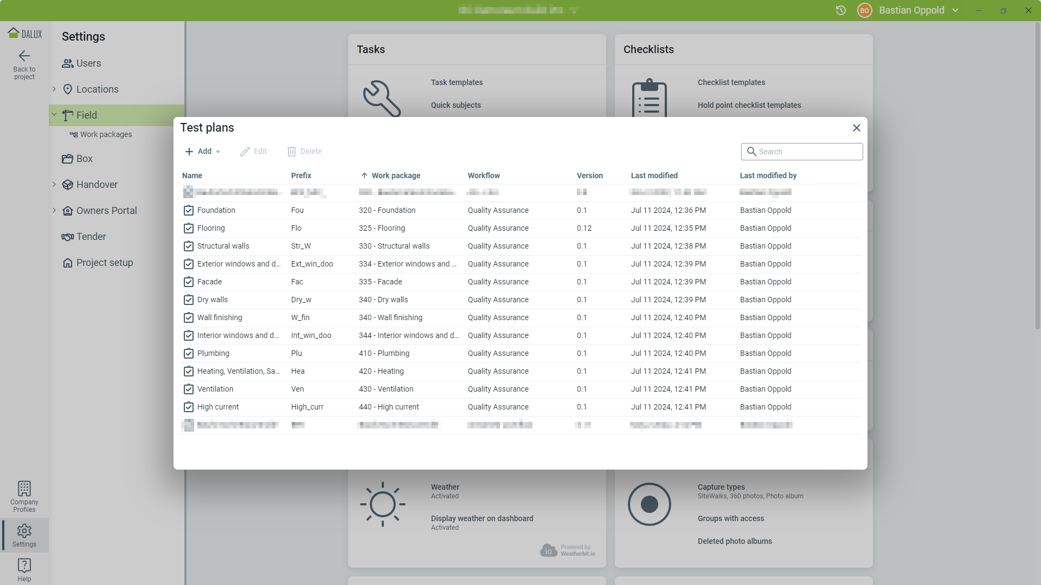Click the Foundation test plan checklist icon
This screenshot has height=585, width=1041.
pyautogui.click(x=189, y=210)
